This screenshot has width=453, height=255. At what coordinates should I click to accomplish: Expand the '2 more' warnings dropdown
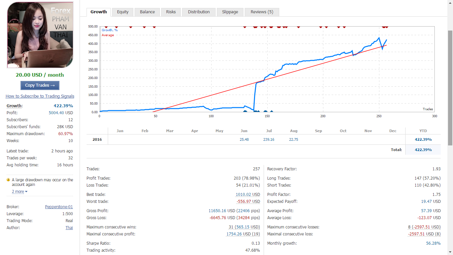point(20,192)
